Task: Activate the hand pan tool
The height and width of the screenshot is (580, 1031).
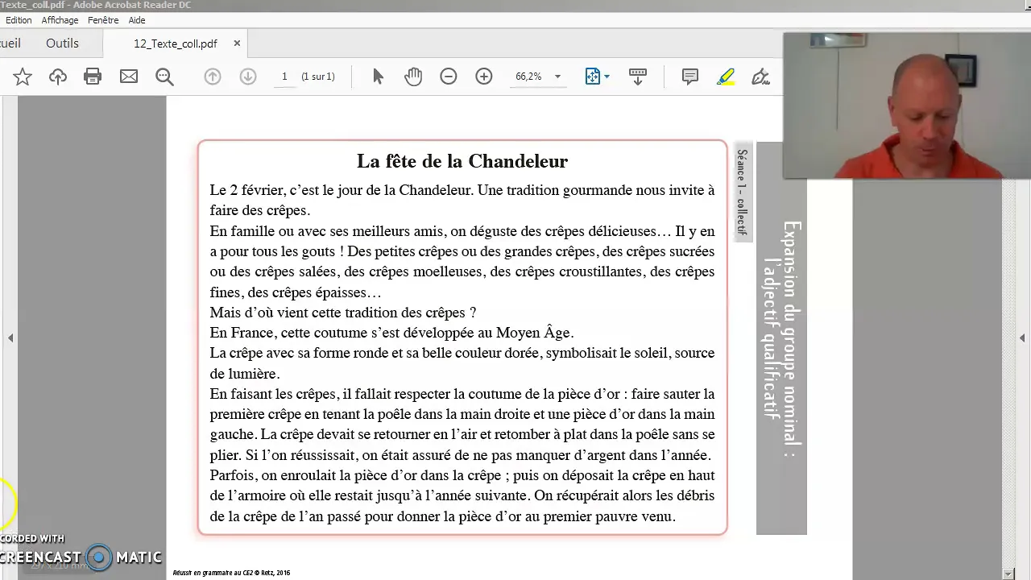Action: [413, 77]
